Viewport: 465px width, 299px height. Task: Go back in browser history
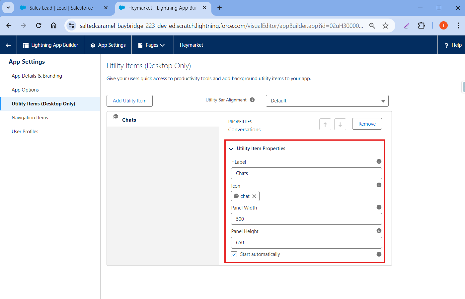point(9,26)
